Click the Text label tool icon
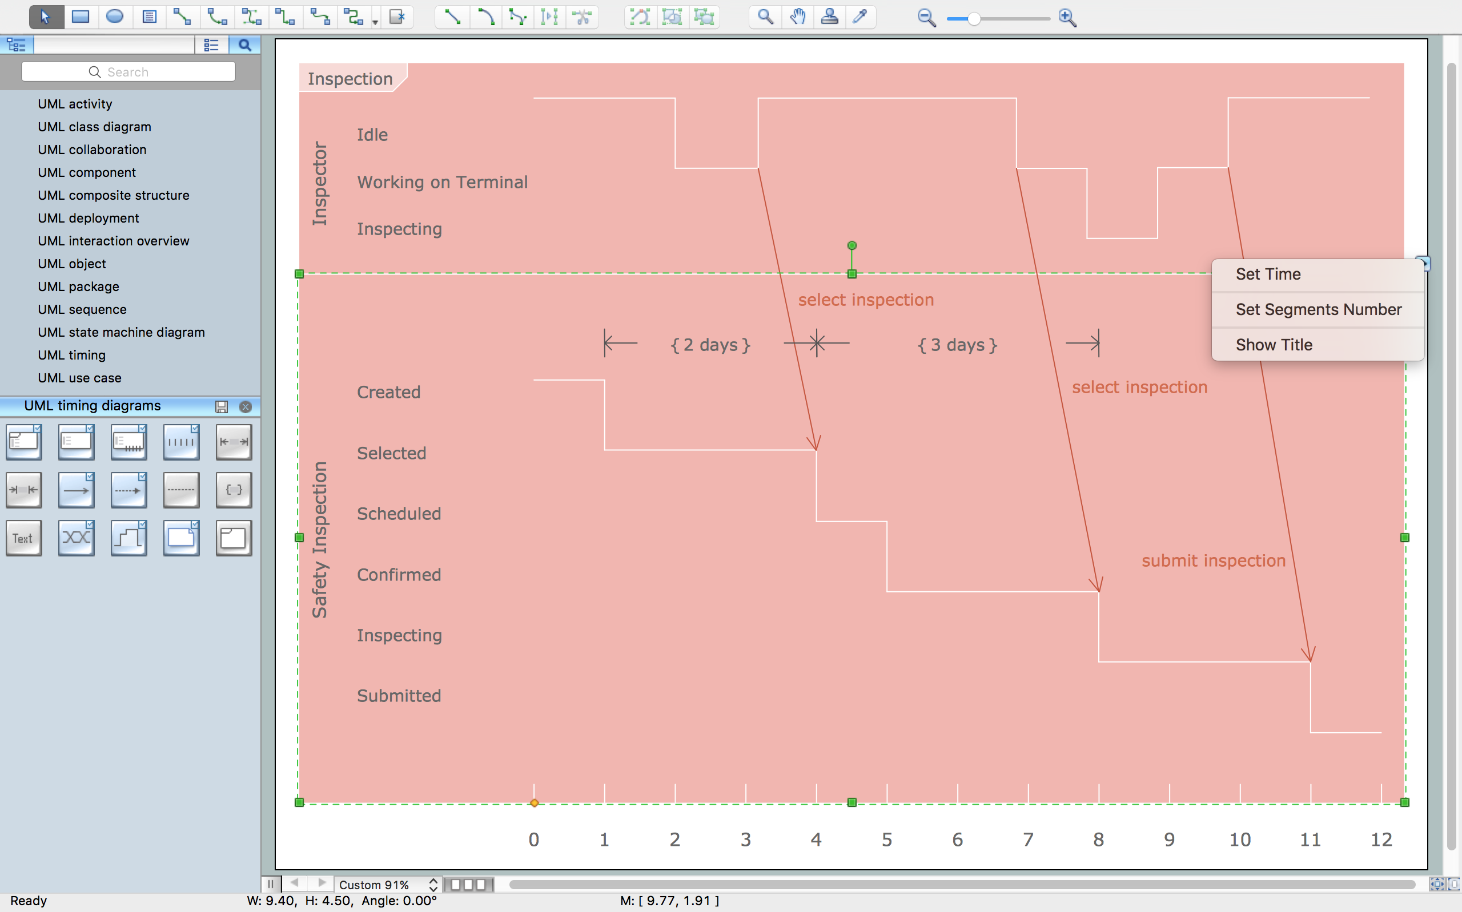The width and height of the screenshot is (1462, 912). click(23, 538)
